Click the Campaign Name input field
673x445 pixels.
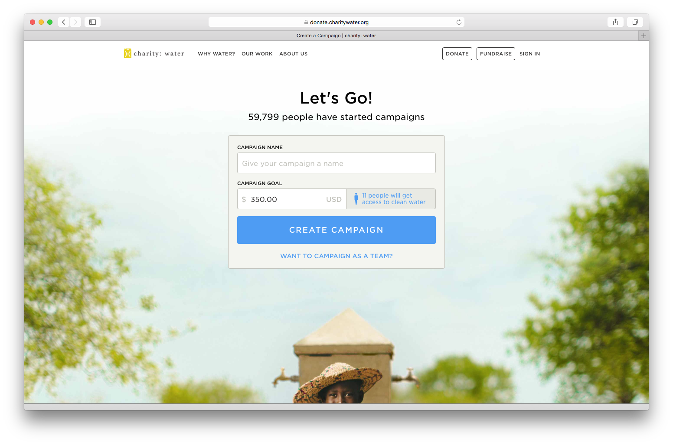(x=336, y=163)
